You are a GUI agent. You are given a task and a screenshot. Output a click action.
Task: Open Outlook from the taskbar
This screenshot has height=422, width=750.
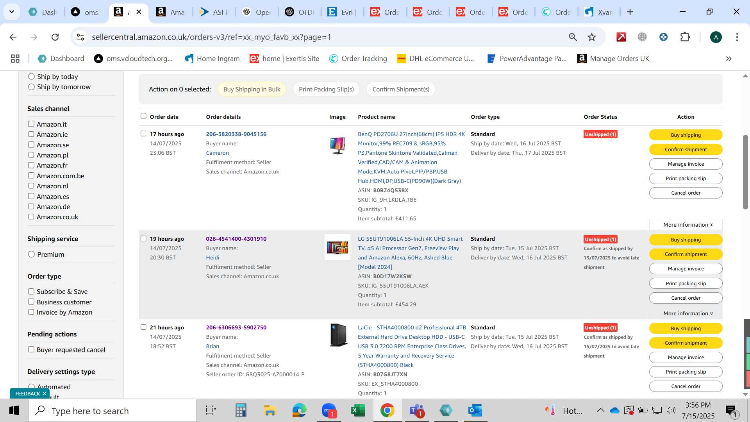click(475, 411)
